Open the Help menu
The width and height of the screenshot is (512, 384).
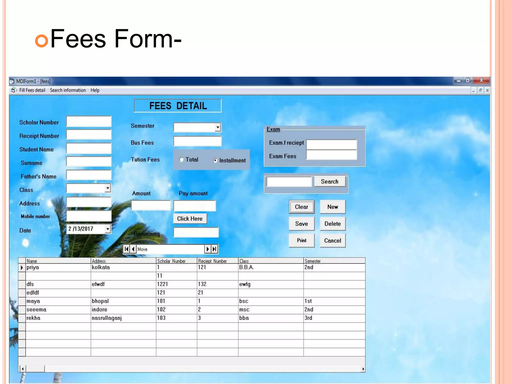coord(95,90)
